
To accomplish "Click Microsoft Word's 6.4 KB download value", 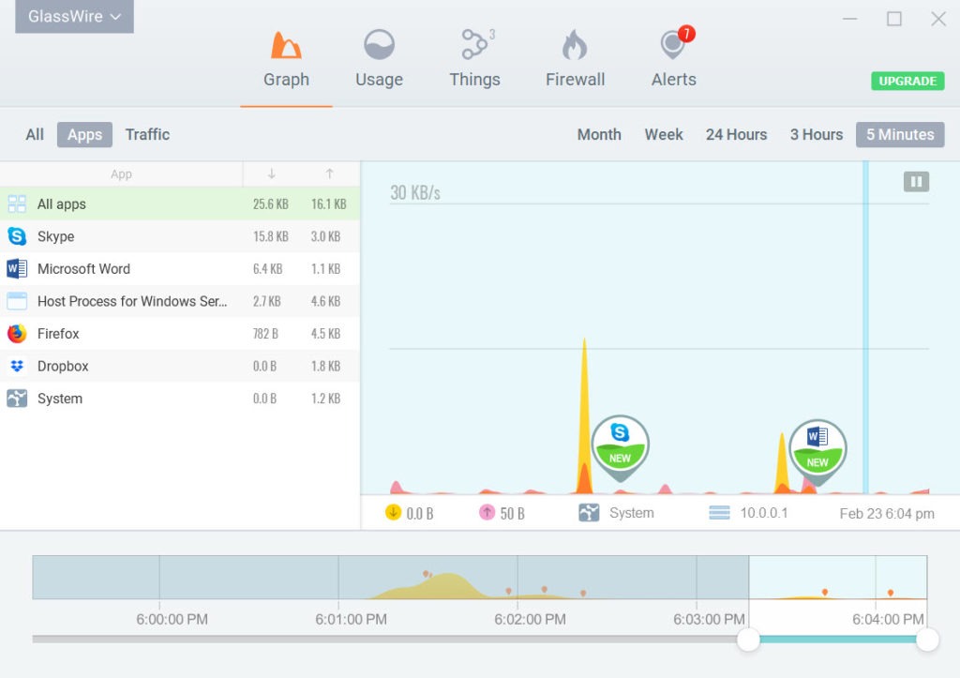I will [x=267, y=269].
